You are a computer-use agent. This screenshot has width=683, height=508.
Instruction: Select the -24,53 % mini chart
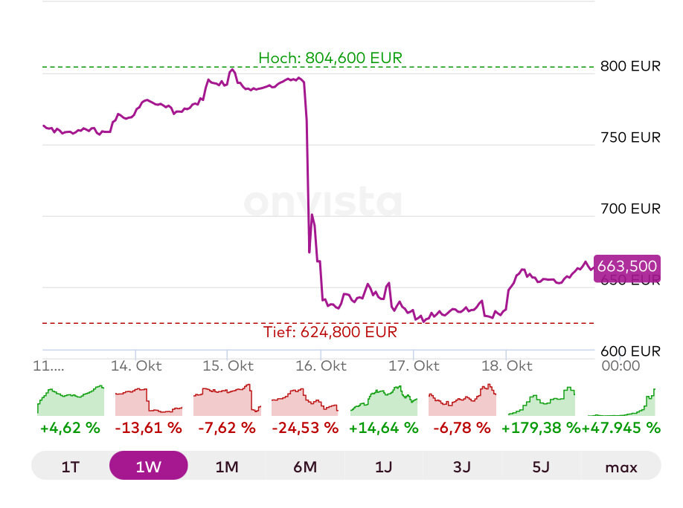coord(305,401)
